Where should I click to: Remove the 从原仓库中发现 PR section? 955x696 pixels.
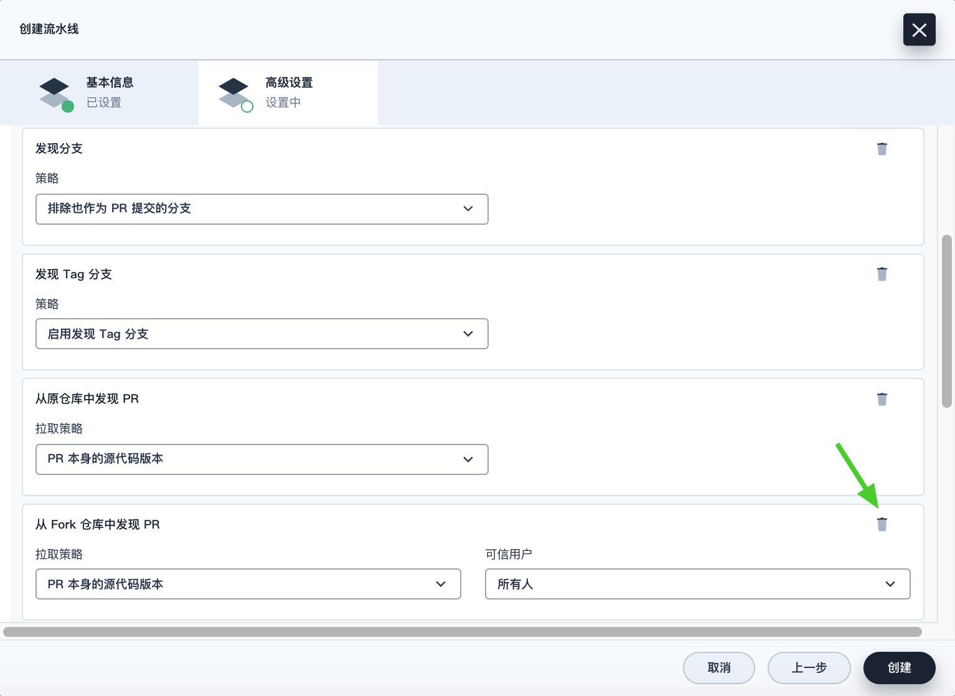click(x=882, y=399)
